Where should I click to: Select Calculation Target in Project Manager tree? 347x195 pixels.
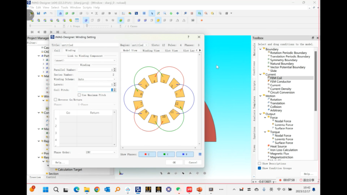(x=70, y=170)
